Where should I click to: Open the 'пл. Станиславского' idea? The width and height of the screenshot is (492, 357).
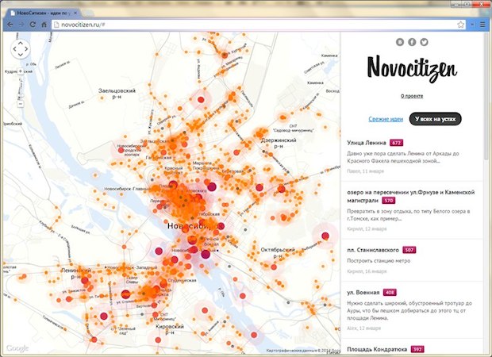click(373, 250)
